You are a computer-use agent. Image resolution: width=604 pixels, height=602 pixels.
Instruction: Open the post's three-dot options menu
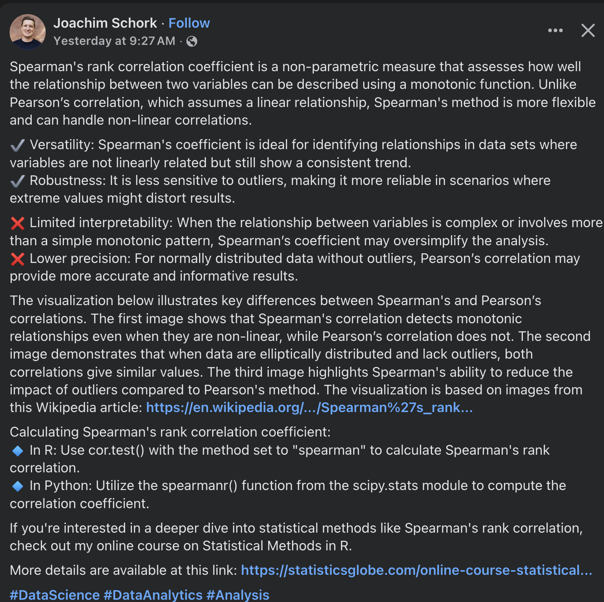555,30
